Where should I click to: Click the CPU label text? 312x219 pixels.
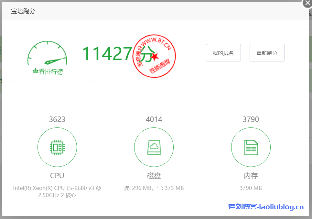[x=57, y=176]
